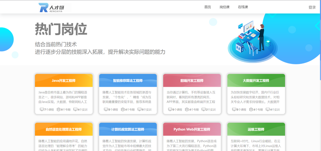321x151 pixels.
Task: Click the 前端开发工程师 card description text
Action: tap(191, 97)
